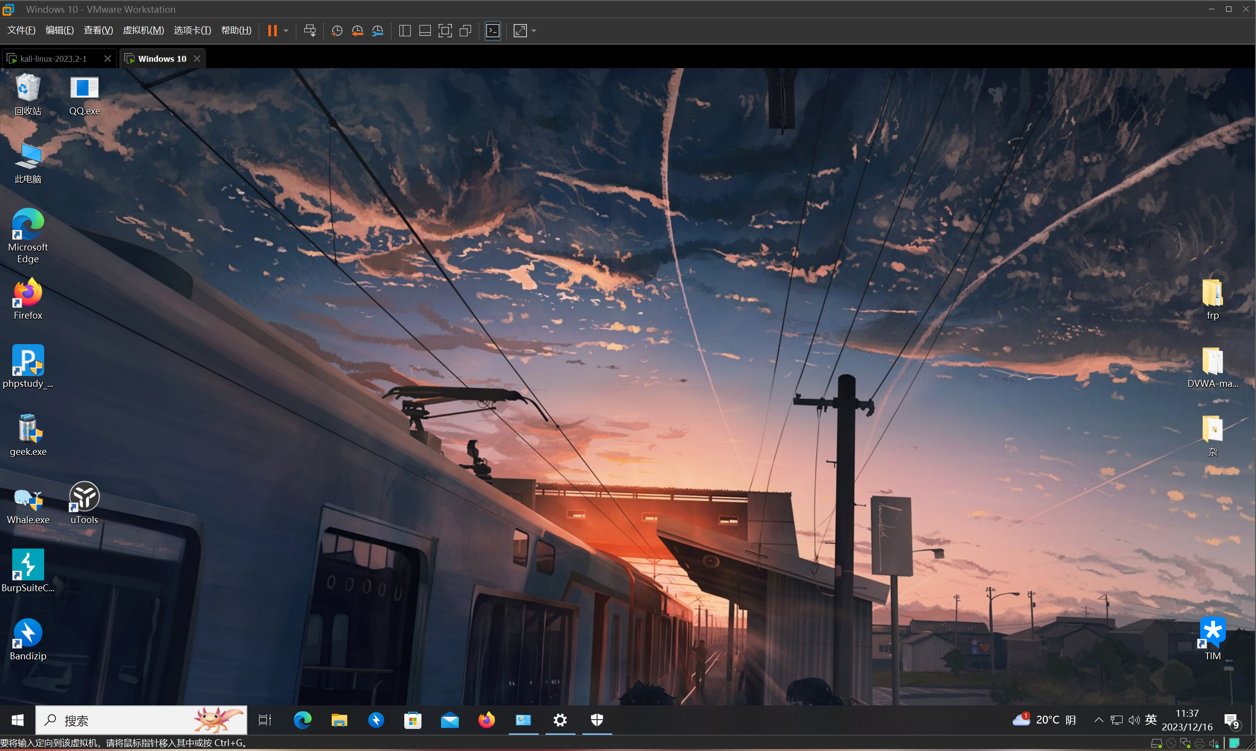Open File Explorer from guest taskbar
The height and width of the screenshot is (751, 1256).
(340, 720)
